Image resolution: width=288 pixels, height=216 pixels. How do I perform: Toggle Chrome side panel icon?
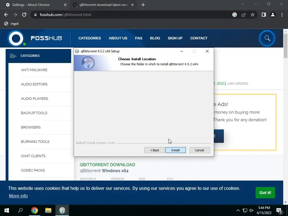pos(264,15)
